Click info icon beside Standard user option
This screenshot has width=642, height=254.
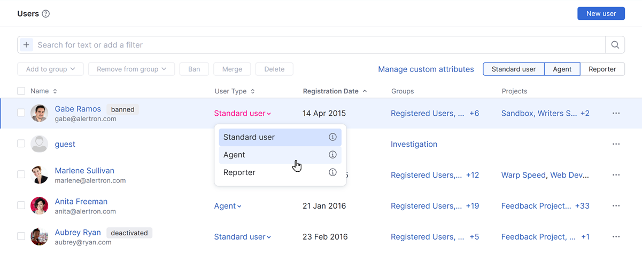[x=332, y=137]
